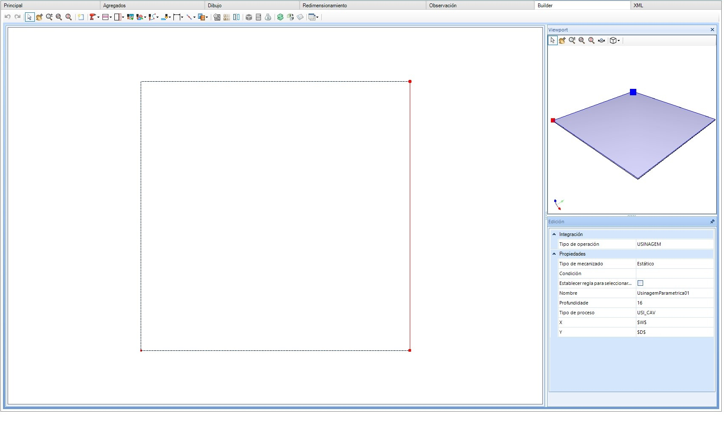Click the machining list with green plus icon
Viewport: 726px width, 421px height.
(130, 17)
